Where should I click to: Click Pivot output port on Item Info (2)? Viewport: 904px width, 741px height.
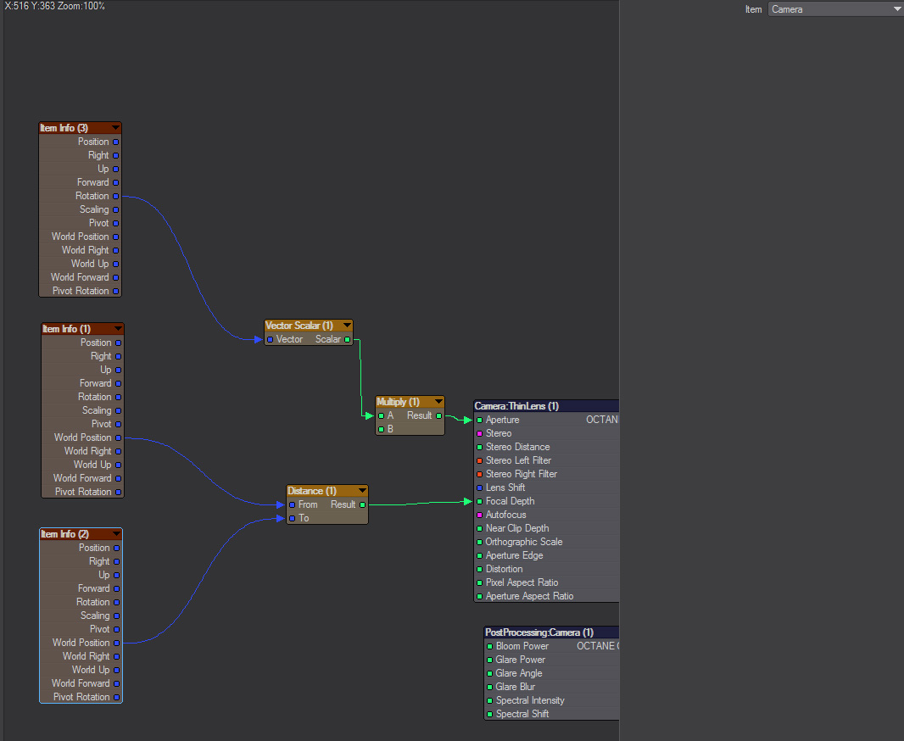pos(116,629)
